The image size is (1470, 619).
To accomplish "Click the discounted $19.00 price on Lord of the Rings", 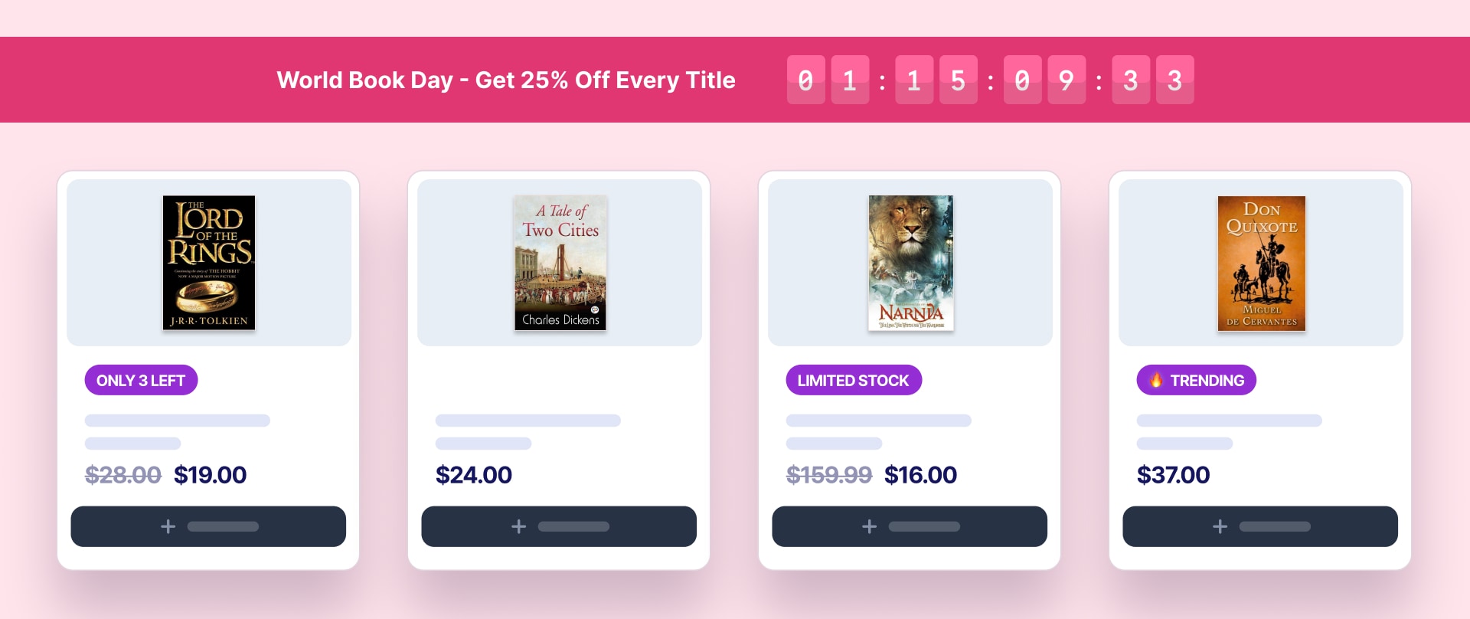I will 209,474.
